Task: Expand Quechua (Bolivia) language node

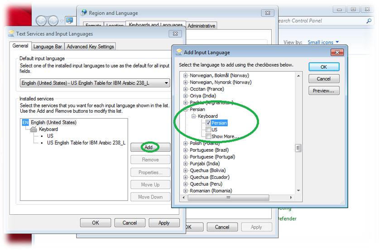Action: coord(185,170)
